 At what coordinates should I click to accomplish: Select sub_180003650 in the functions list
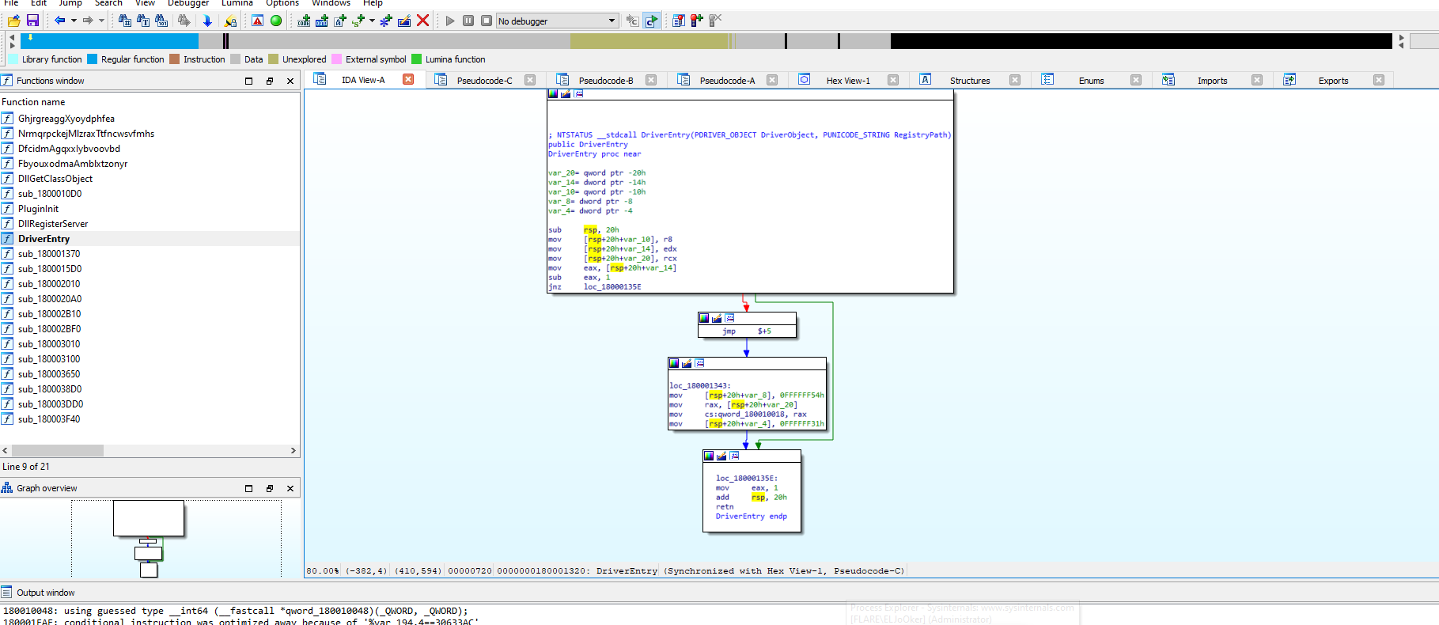pyautogui.click(x=49, y=374)
